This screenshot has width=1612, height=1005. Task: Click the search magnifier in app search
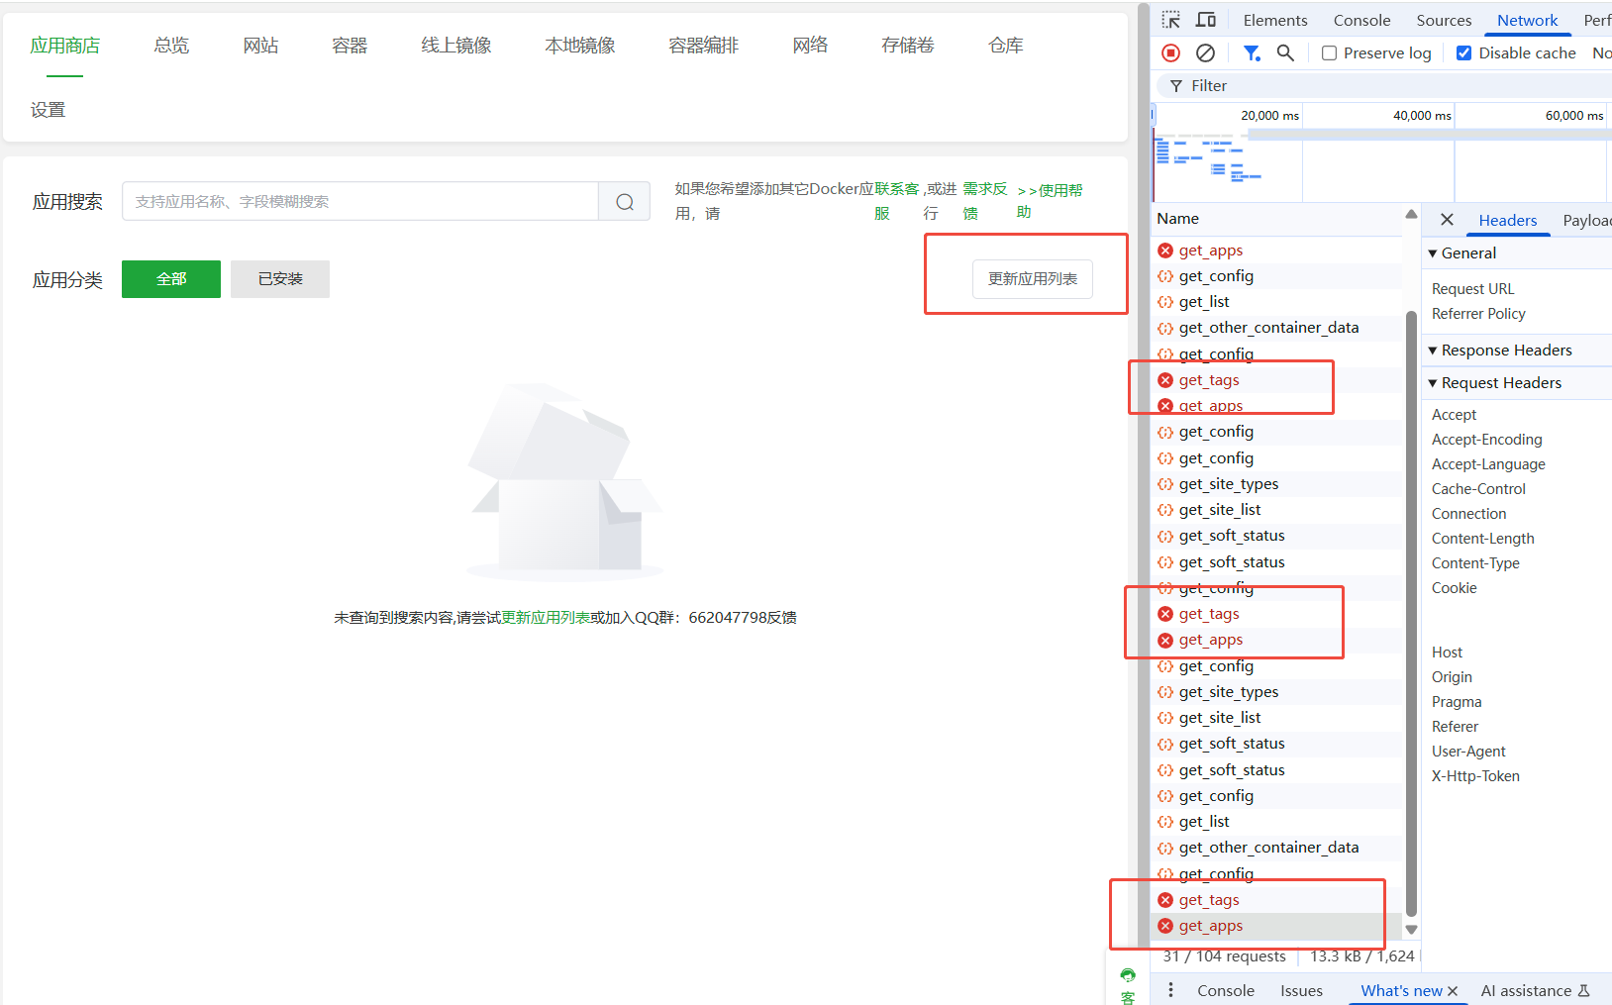(625, 201)
